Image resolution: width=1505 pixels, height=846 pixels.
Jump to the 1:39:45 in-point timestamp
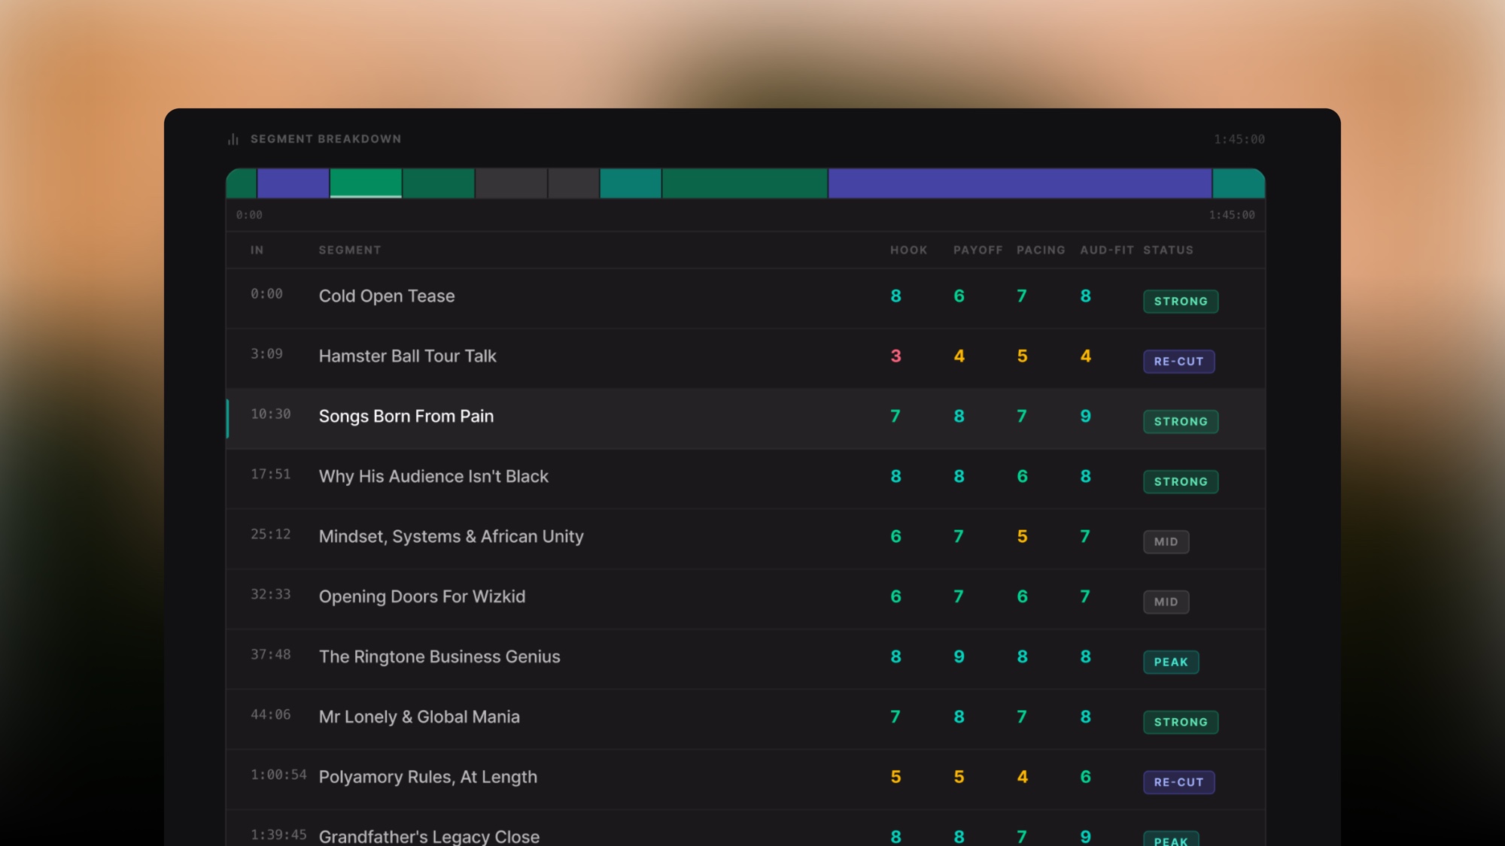point(278,835)
